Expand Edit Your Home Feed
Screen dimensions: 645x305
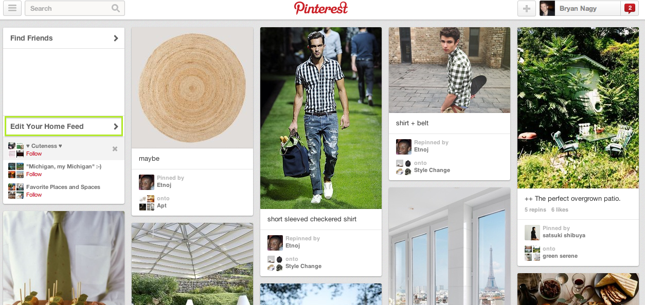click(64, 126)
